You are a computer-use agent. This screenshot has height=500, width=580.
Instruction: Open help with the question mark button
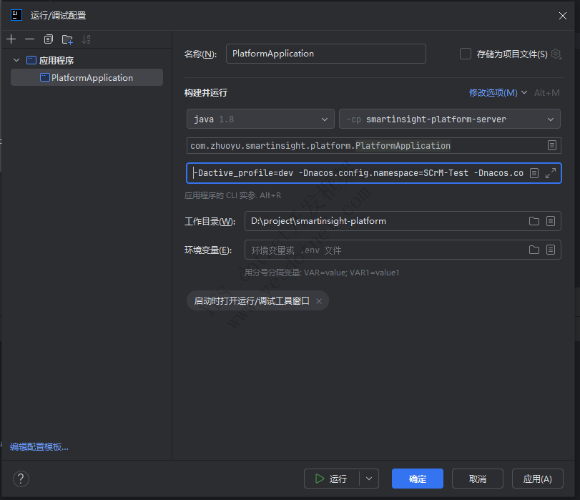click(21, 479)
